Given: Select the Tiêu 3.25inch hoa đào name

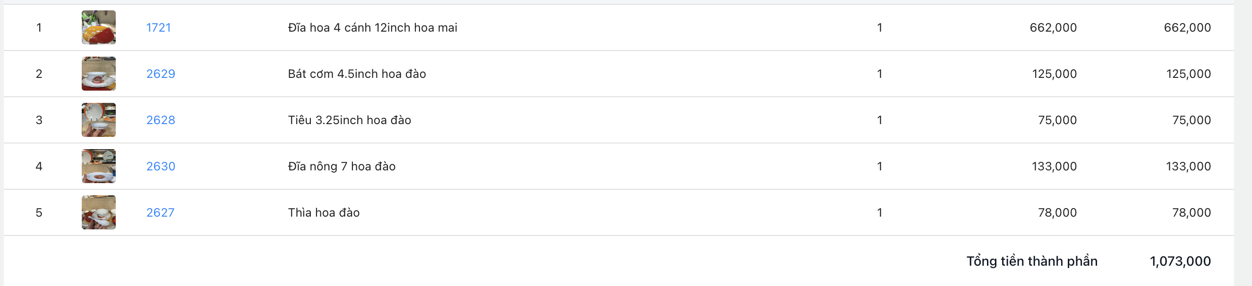Looking at the screenshot, I should pyautogui.click(x=350, y=120).
